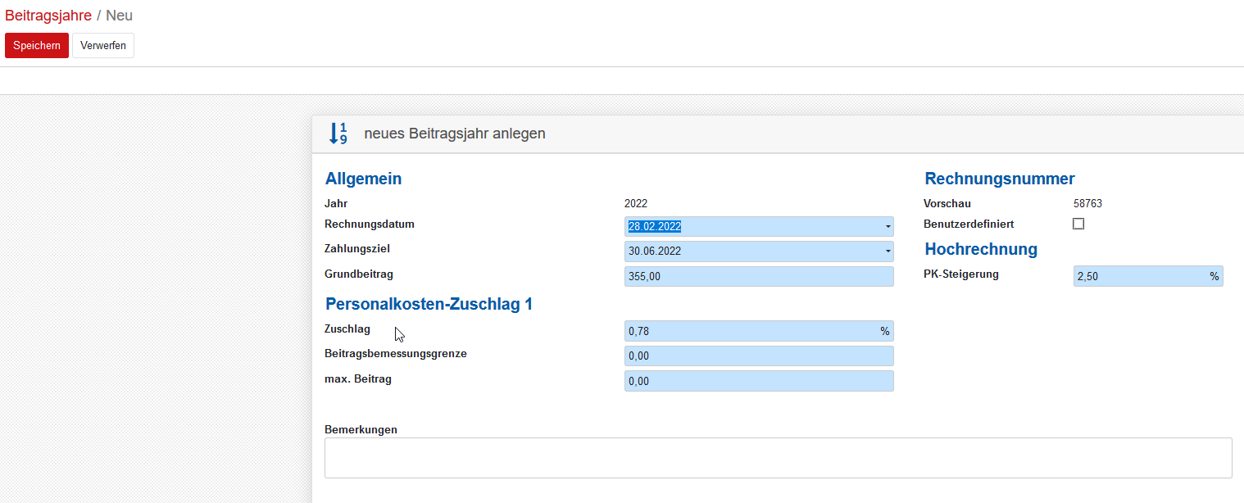Focus the Beitragsbemessungsgrenze input field
The width and height of the screenshot is (1244, 503).
coord(758,356)
